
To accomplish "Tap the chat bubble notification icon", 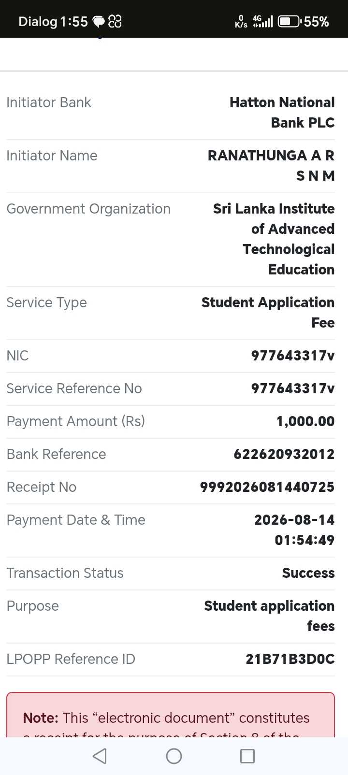I will point(99,21).
